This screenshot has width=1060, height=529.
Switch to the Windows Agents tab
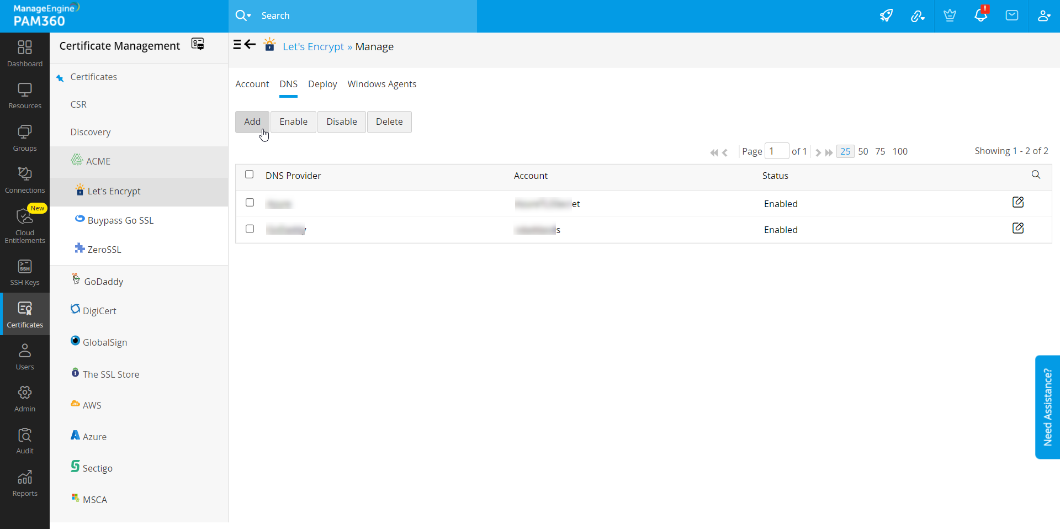click(381, 84)
